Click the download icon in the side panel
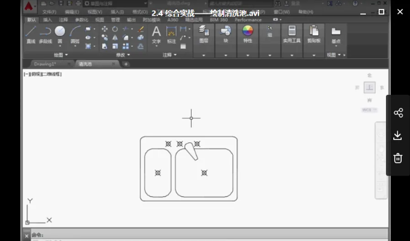The width and height of the screenshot is (410, 241). pos(398,136)
